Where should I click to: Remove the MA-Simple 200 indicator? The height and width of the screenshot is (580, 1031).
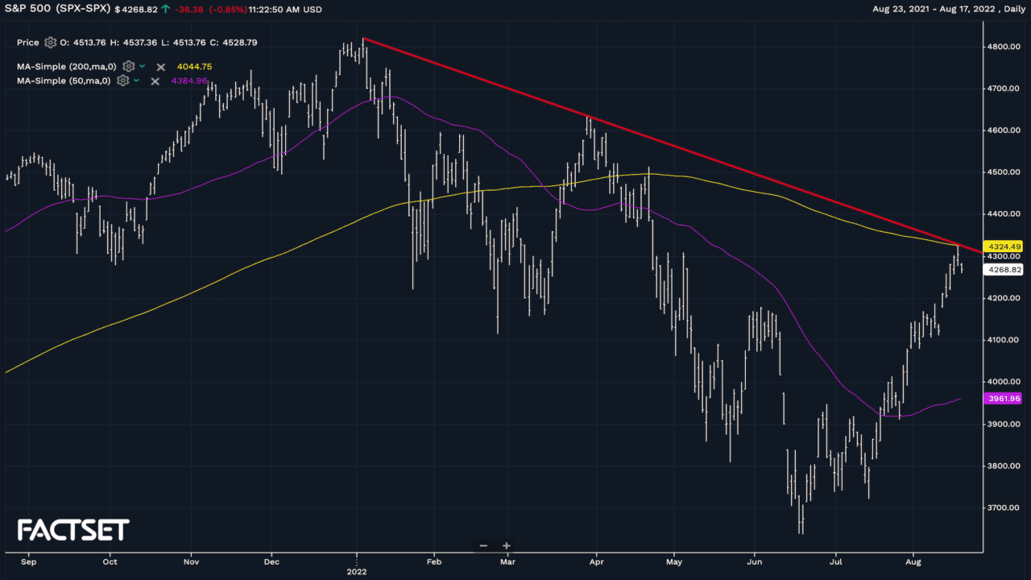point(160,67)
